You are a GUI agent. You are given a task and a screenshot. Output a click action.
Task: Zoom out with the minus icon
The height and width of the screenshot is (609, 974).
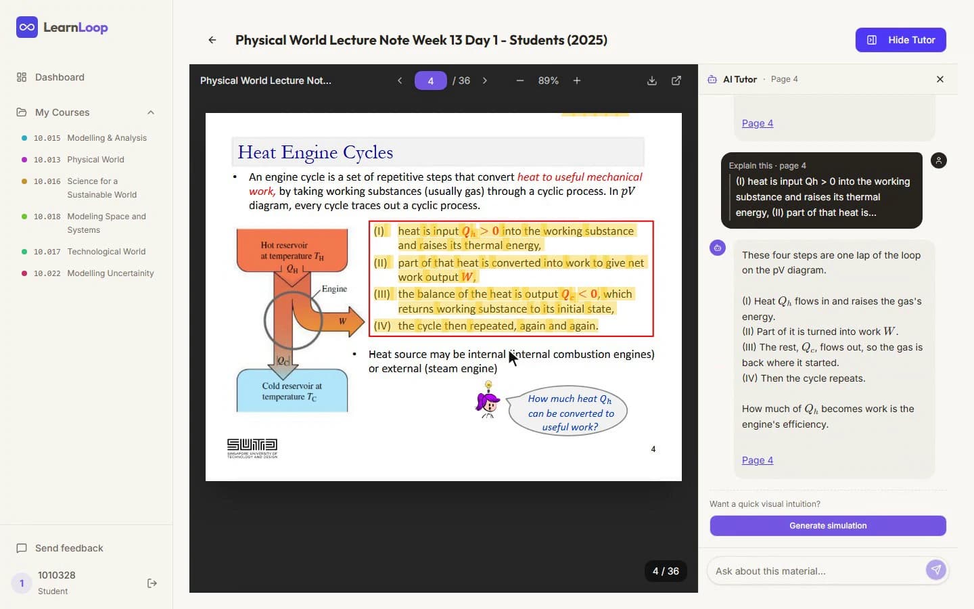click(520, 81)
